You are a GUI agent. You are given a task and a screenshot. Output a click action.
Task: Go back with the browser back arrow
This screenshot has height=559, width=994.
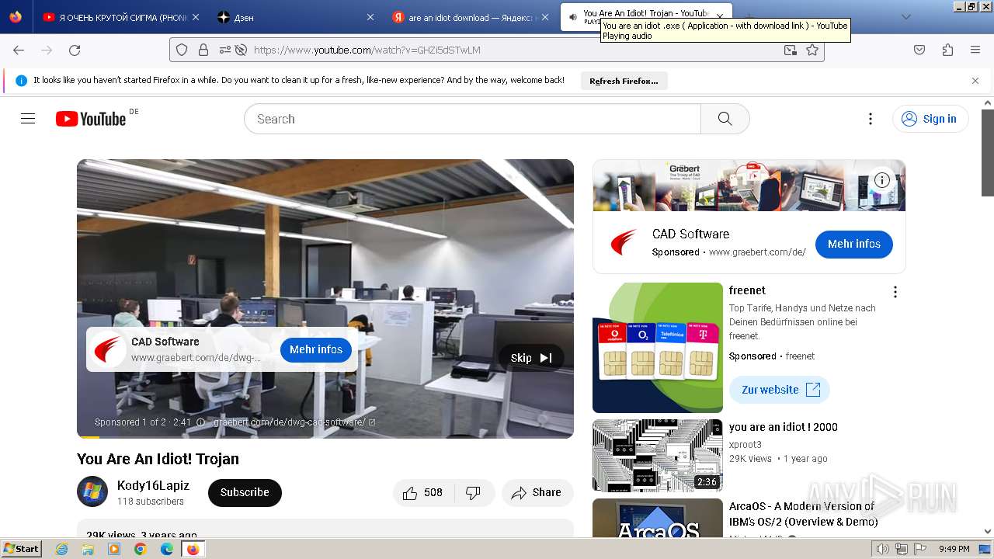[x=19, y=50]
